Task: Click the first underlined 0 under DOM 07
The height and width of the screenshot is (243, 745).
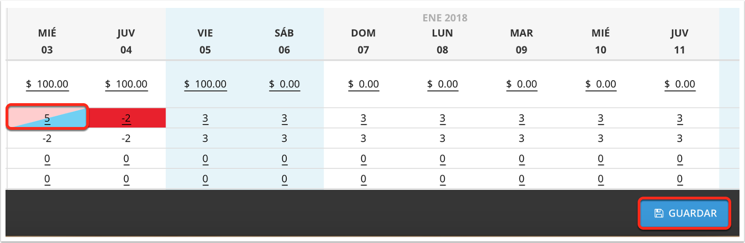Action: 363,159
